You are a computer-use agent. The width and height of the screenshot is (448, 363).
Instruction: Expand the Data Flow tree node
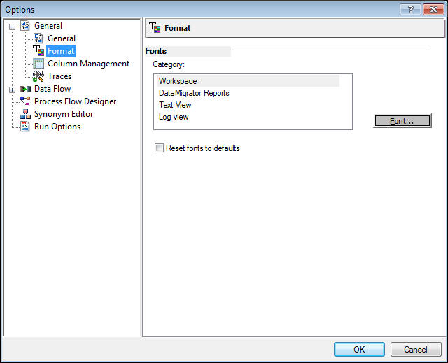12,90
